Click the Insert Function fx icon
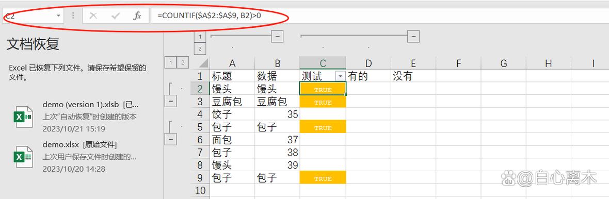This screenshot has width=609, height=199. 137,16
